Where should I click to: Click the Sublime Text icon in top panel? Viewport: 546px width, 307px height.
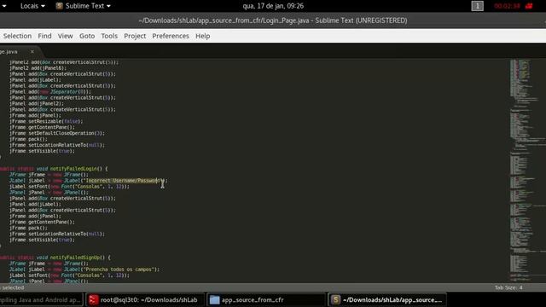tap(60, 6)
